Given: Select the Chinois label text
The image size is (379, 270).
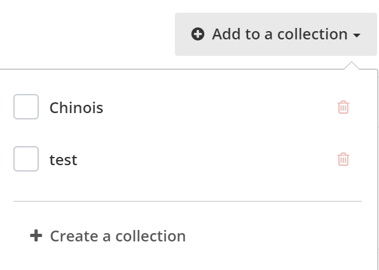Looking at the screenshot, I should pyautogui.click(x=76, y=107).
